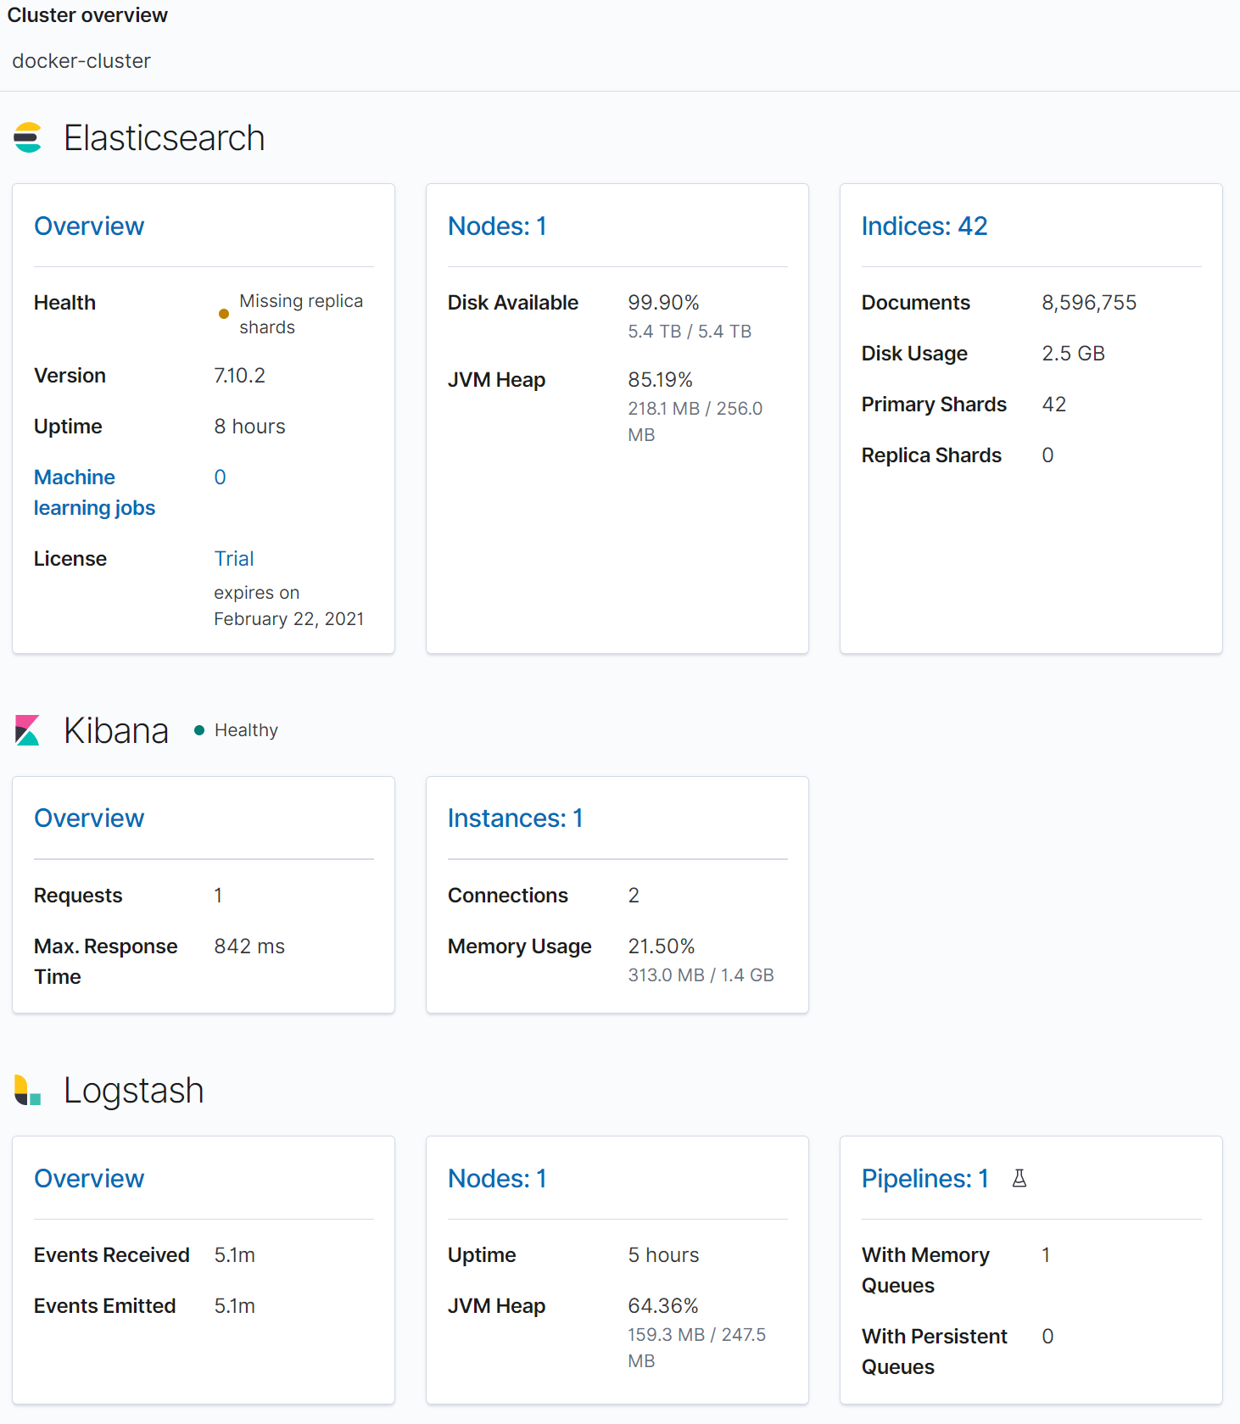Click Events Received value 5.1m
Viewport: 1240px width, 1424px height.
point(234,1254)
